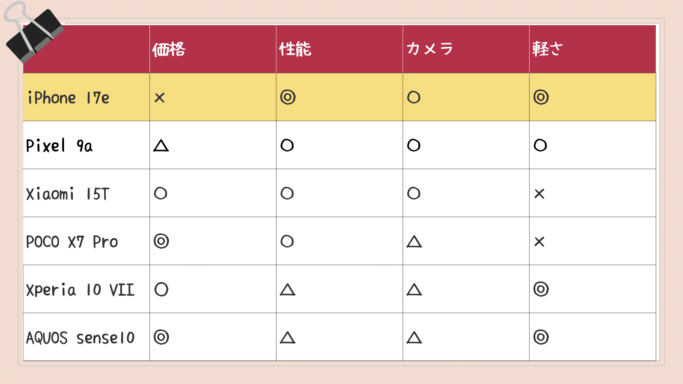
Task: Select the 軽さ column header
Action: pyautogui.click(x=547, y=49)
